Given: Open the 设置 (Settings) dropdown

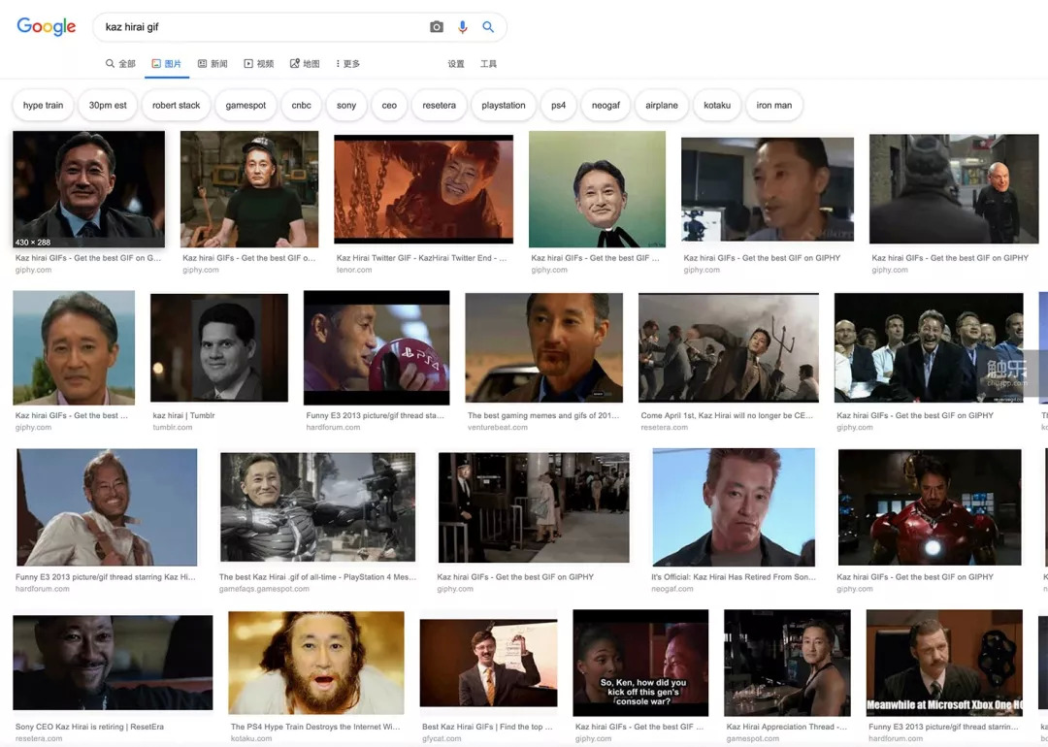Looking at the screenshot, I should tap(456, 64).
